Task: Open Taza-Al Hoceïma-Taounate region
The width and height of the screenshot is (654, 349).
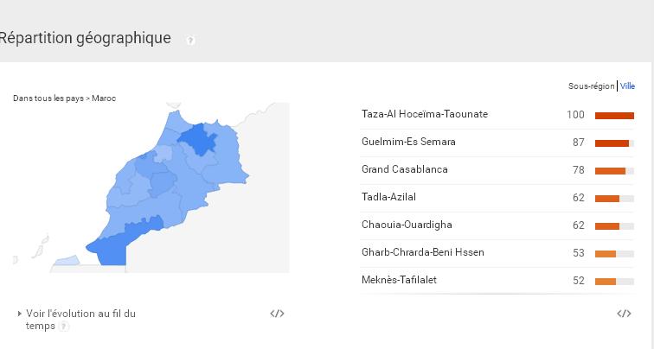Action: click(424, 114)
